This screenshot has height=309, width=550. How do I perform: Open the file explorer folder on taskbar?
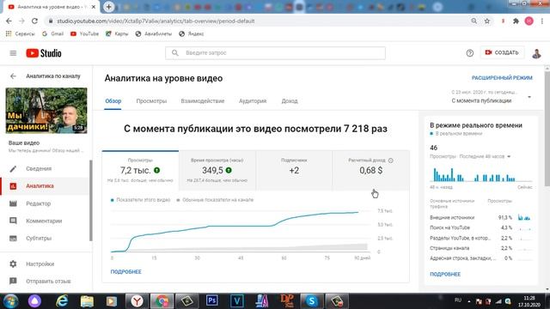[x=87, y=301]
